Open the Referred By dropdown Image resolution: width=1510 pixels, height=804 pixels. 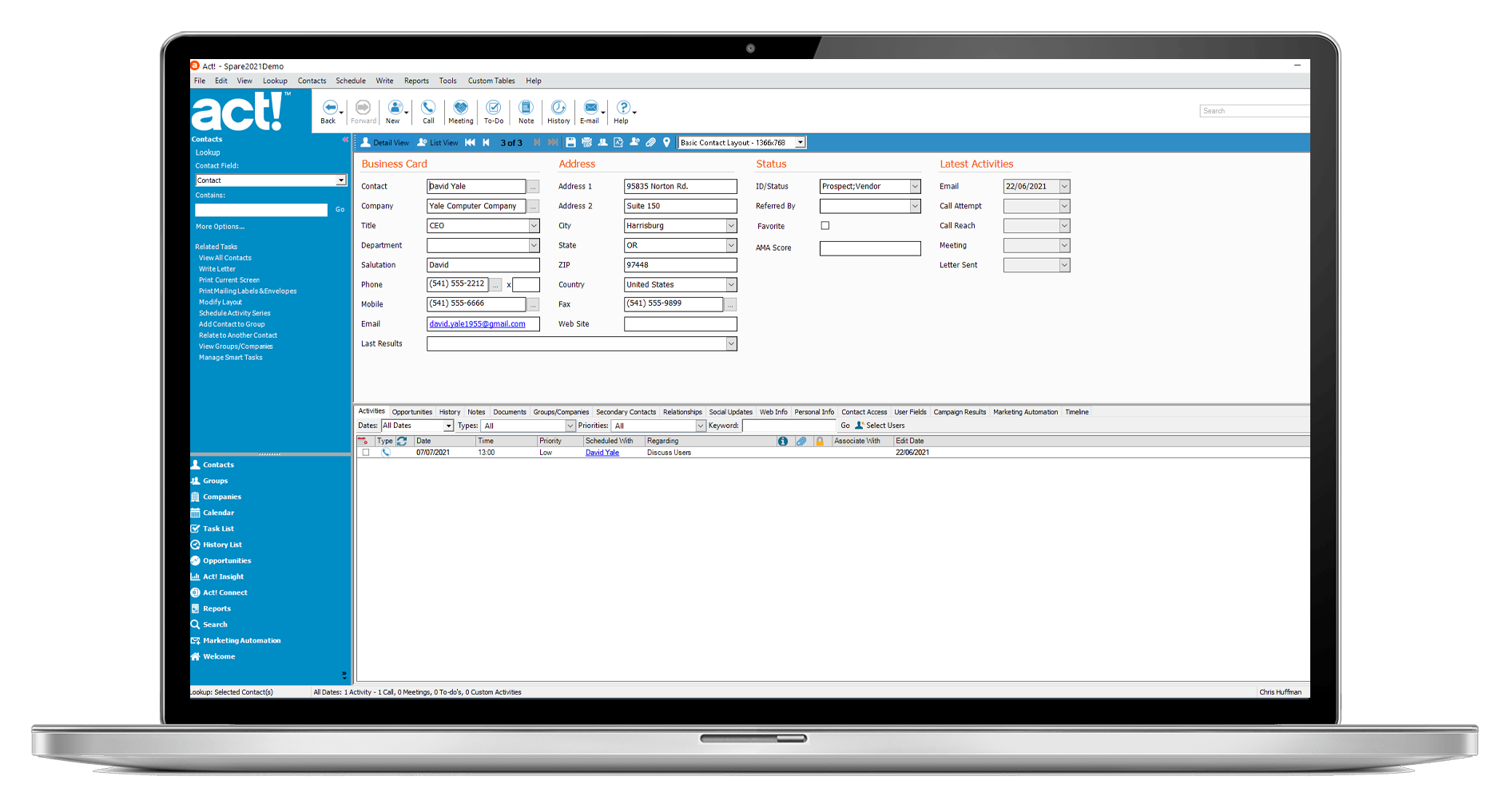(916, 206)
